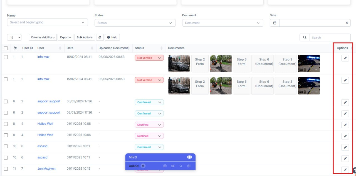
Task: Click the Date filter input box
Action: [x=311, y=23]
